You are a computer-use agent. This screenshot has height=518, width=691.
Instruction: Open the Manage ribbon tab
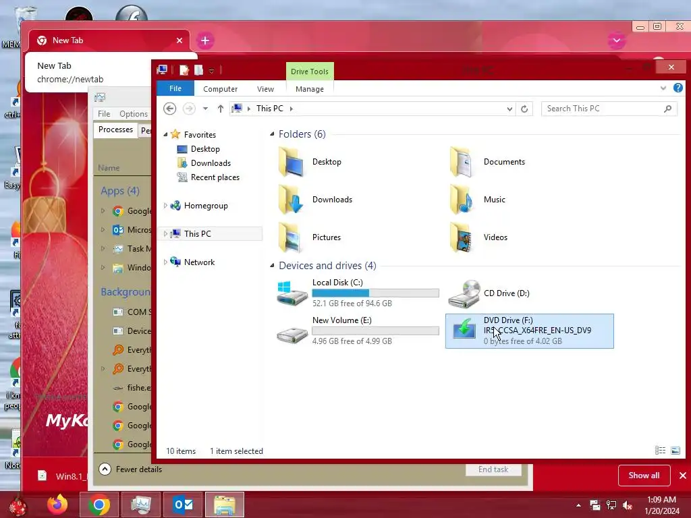(309, 89)
